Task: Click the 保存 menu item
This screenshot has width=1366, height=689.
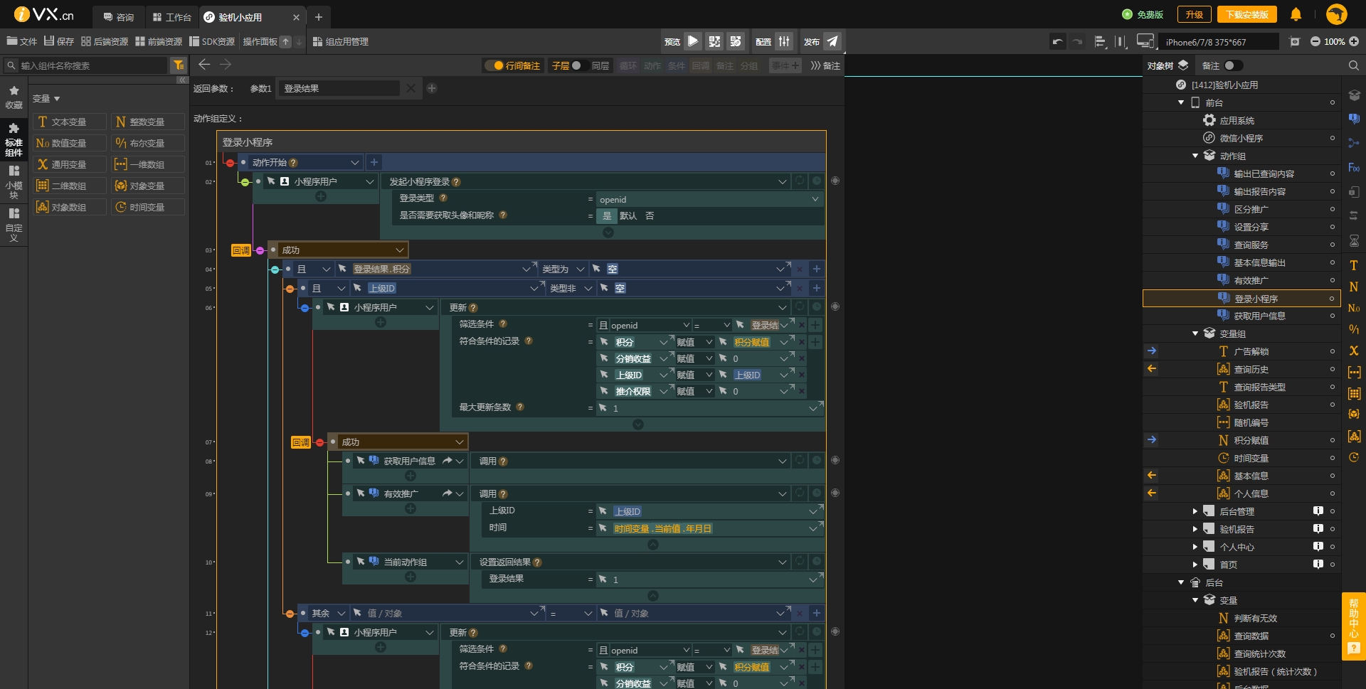Action: pos(59,41)
